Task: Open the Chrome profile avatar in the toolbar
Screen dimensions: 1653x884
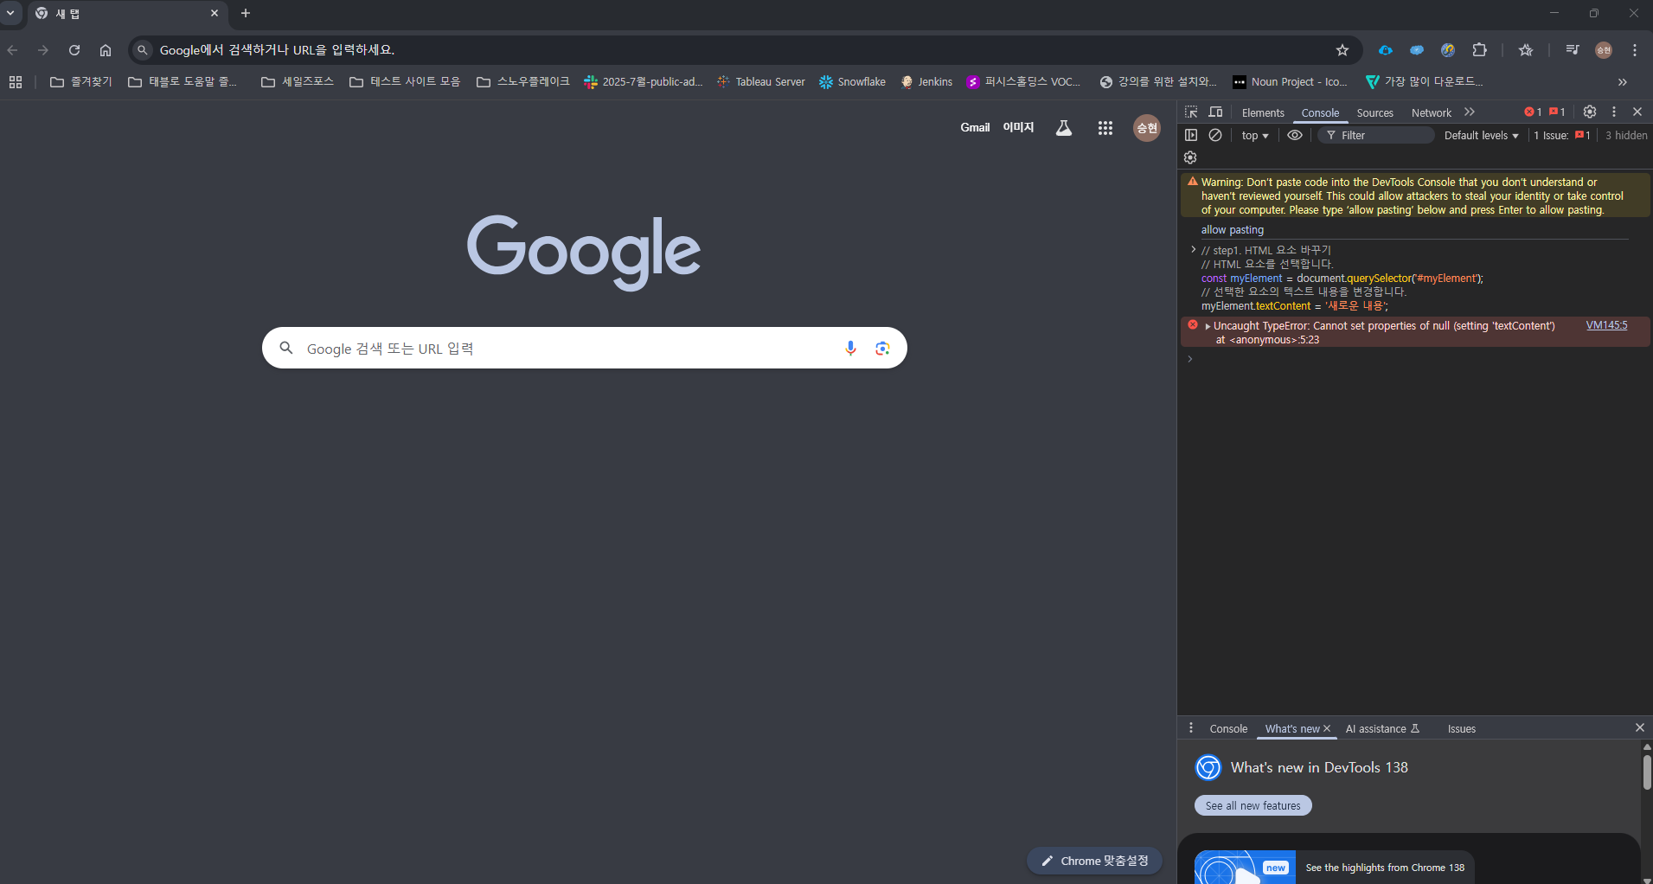Action: point(1604,50)
